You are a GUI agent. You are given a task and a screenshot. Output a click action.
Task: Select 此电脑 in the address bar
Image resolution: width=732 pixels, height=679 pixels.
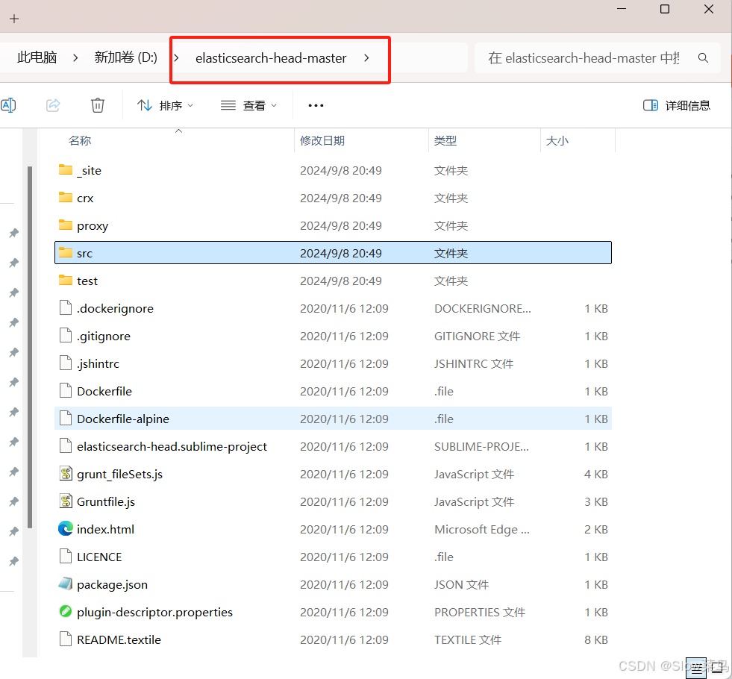tap(37, 57)
